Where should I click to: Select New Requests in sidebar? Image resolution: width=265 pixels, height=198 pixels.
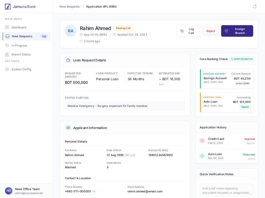click(x=22, y=36)
